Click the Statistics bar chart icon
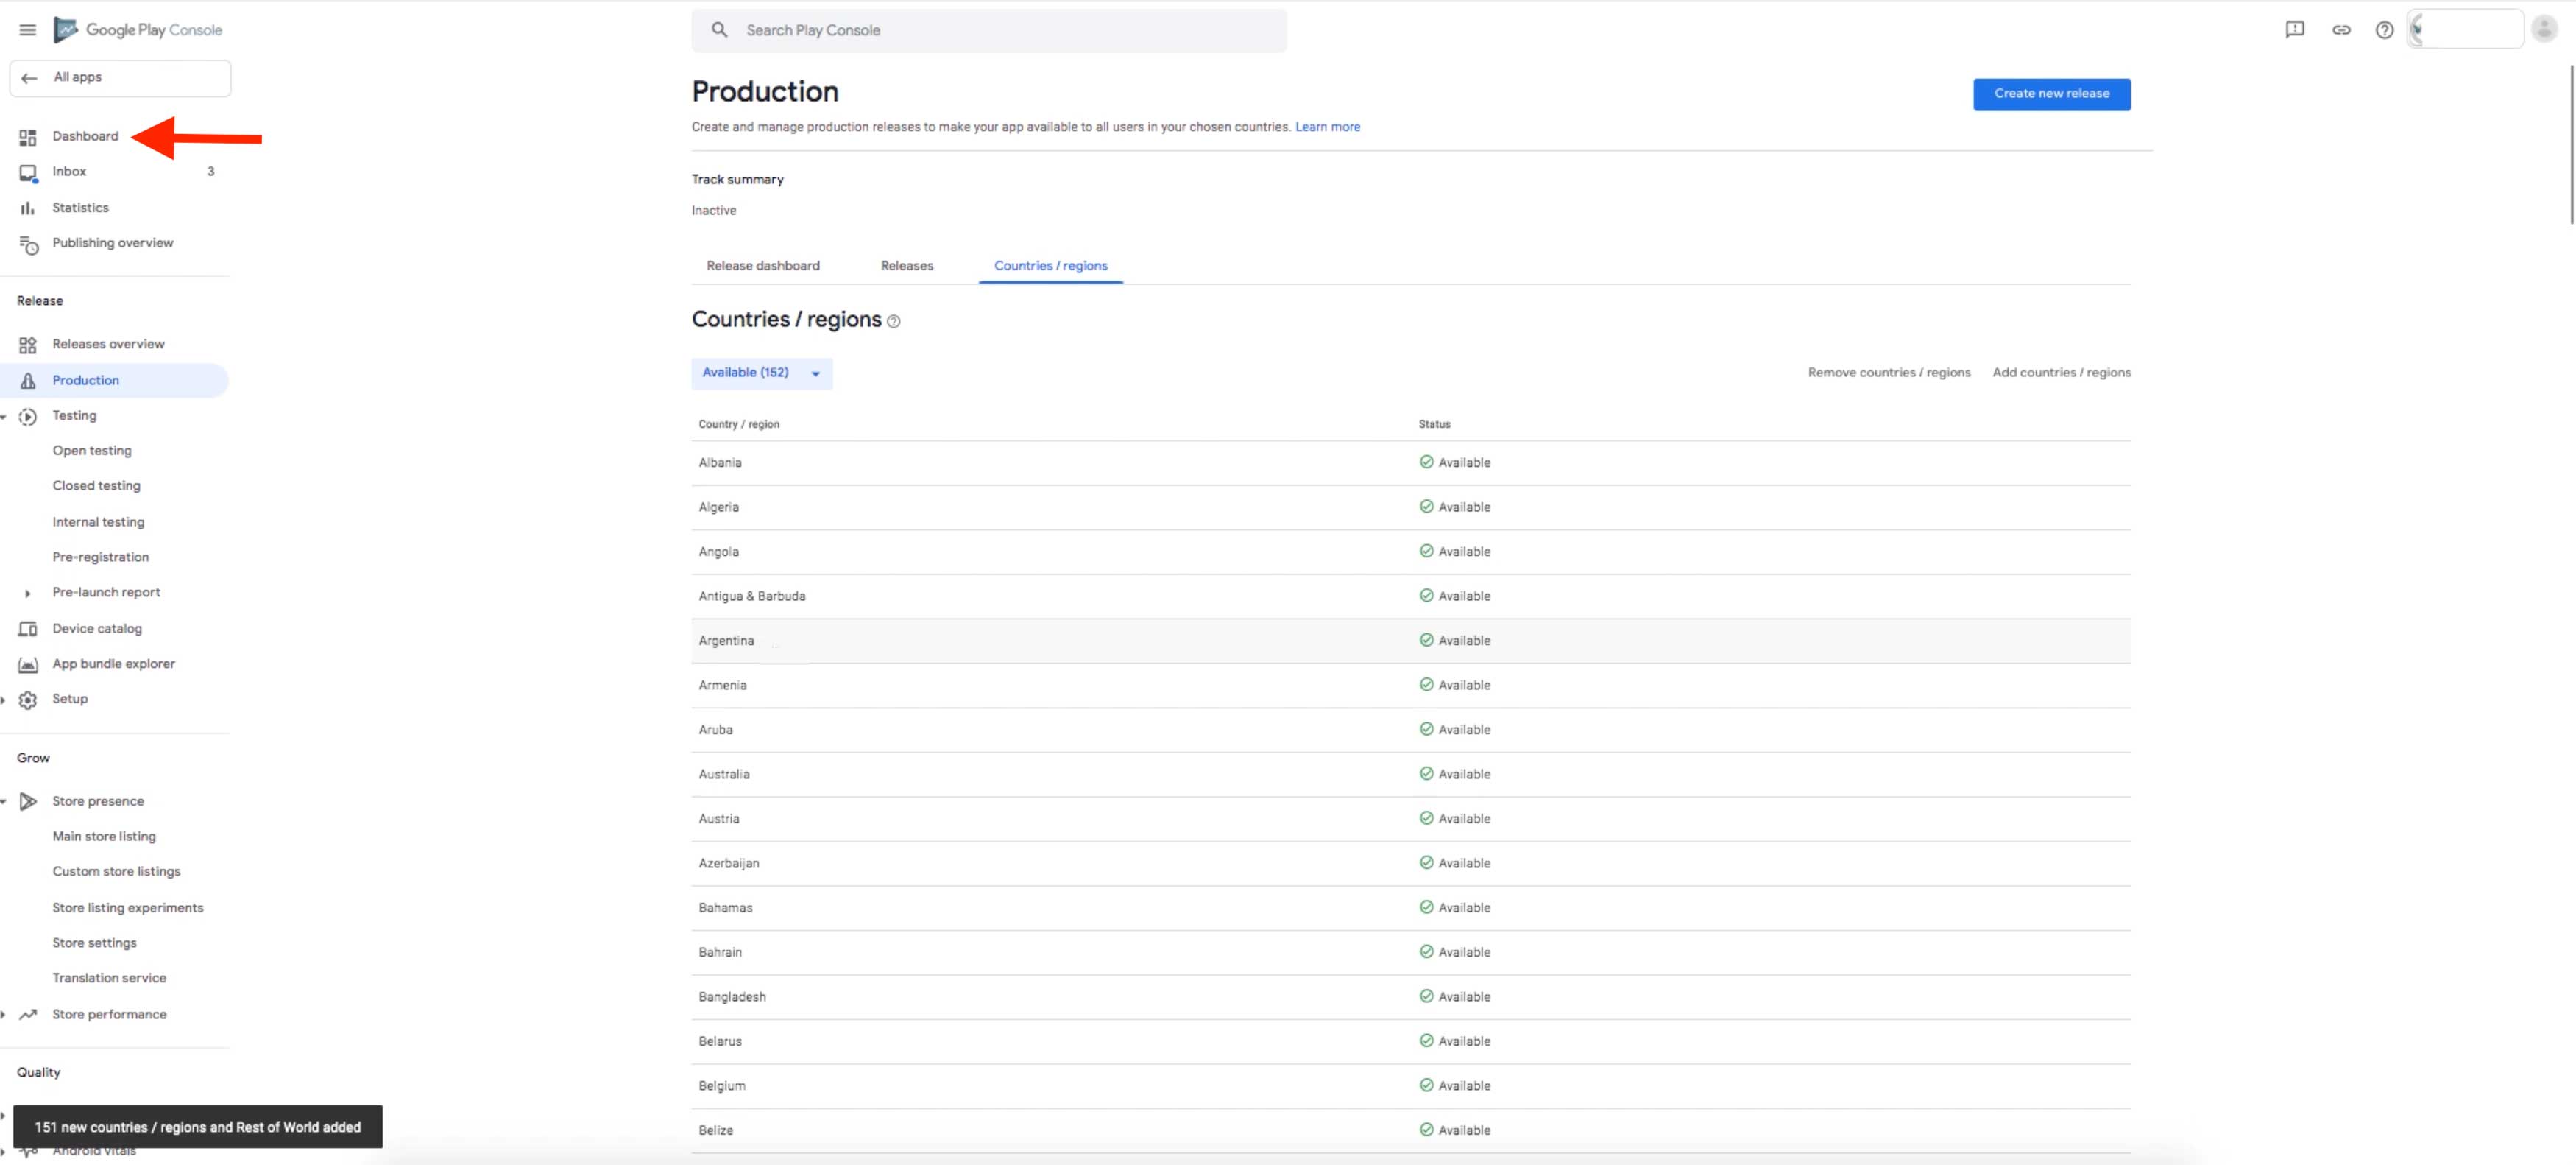 click(x=28, y=208)
